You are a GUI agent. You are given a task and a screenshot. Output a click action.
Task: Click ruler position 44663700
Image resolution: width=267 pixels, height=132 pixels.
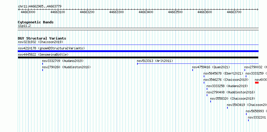tap(234, 12)
